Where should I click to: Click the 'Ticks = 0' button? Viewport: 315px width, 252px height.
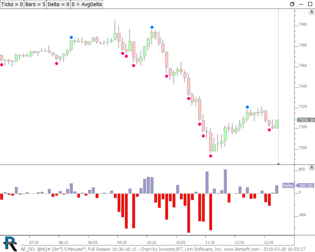[x=12, y=4]
